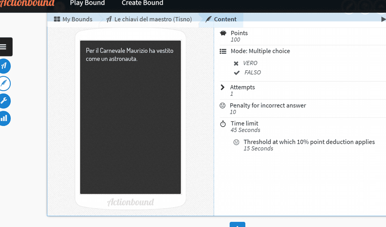Click the stopwatch icon beside Time limit
Screen dimensions: 386x227
click(x=223, y=124)
